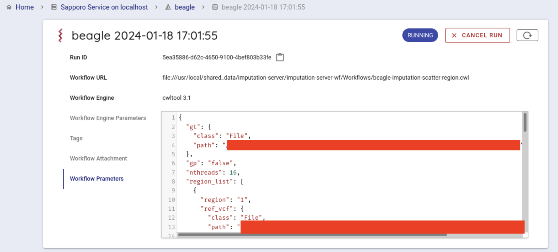
Task: Switch to Workflow Engine Parameters tab
Action: pos(108,118)
